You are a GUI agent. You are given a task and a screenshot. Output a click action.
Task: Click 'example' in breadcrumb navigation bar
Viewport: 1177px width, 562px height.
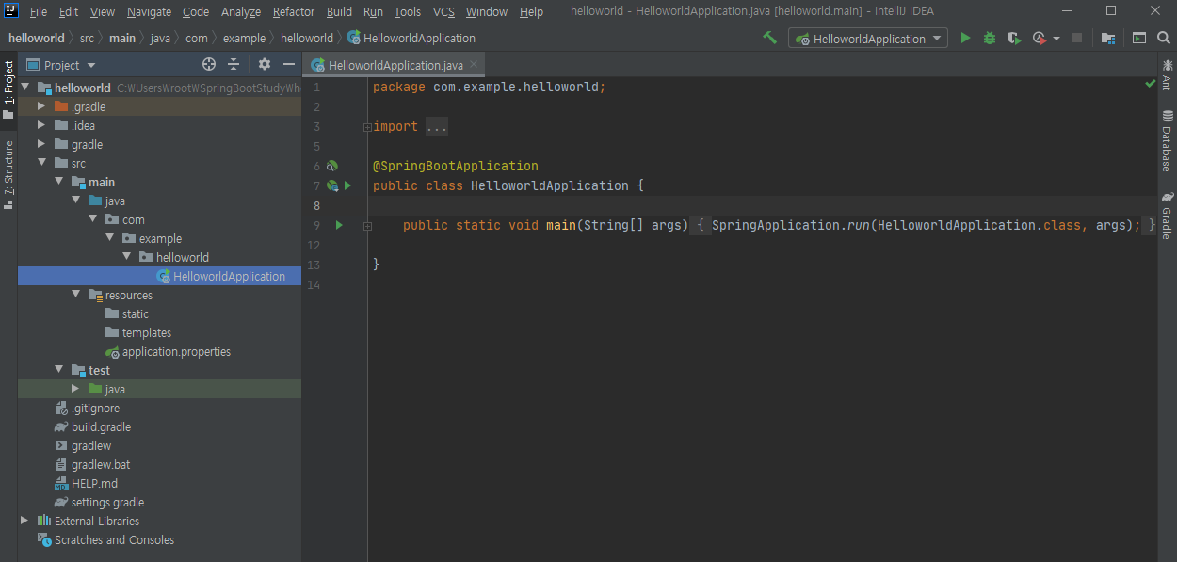(x=244, y=39)
